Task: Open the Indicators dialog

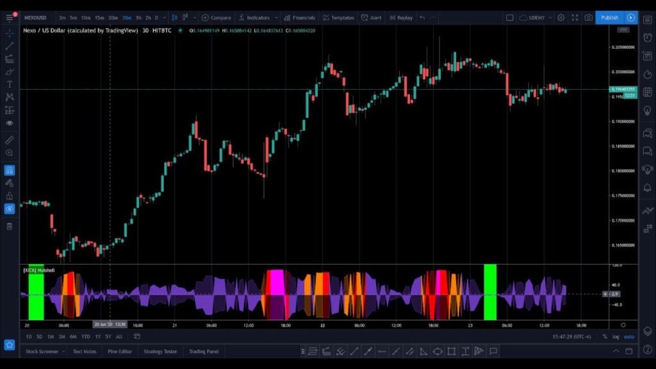Action: (x=255, y=17)
